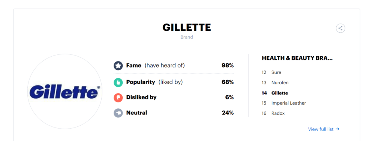Click the GILLETTE page title

click(x=187, y=28)
